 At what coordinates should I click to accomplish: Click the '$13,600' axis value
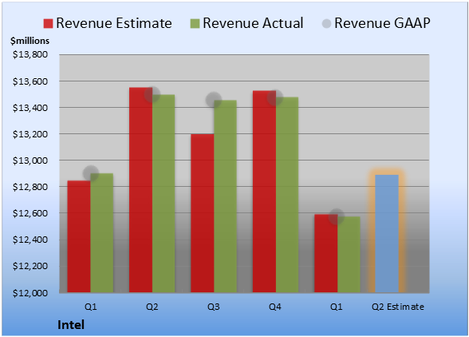click(x=30, y=81)
